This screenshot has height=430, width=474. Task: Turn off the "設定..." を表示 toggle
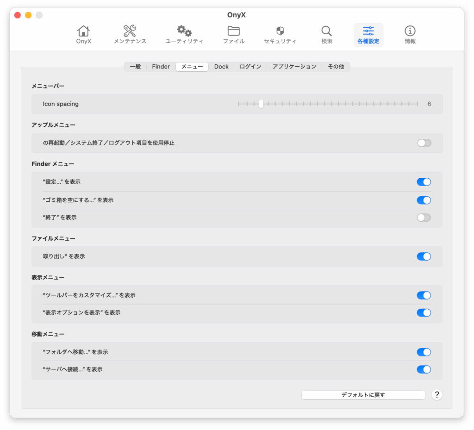pyautogui.click(x=424, y=182)
